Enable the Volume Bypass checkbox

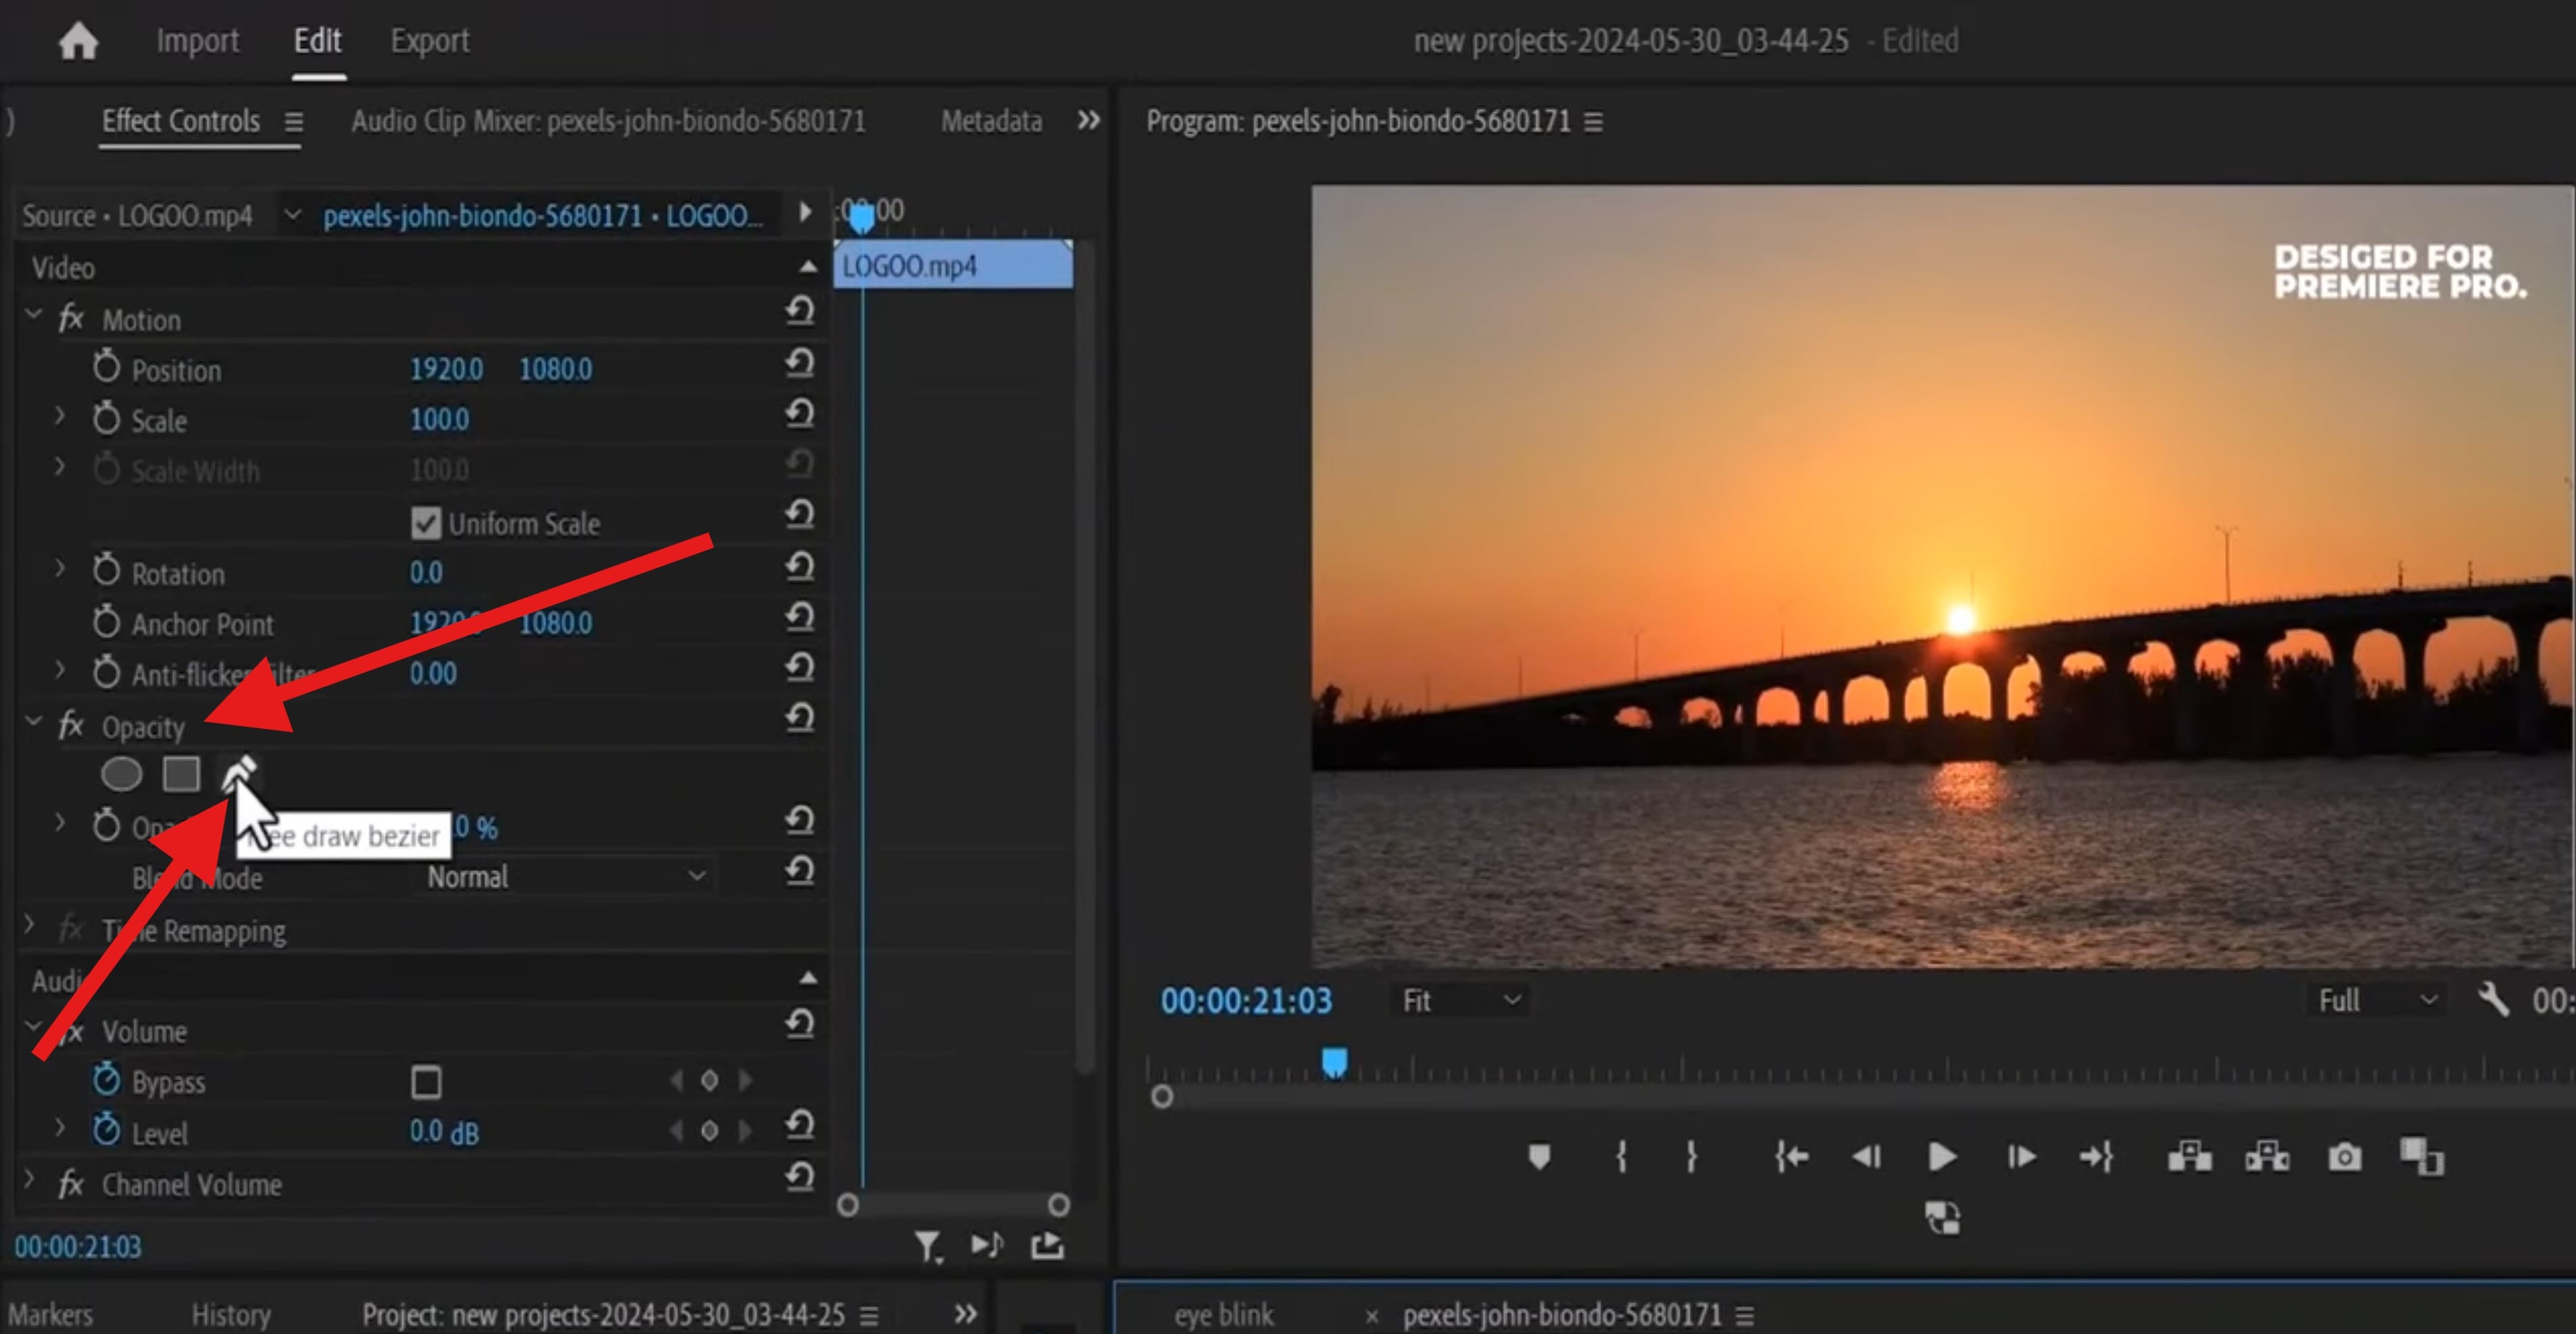pos(426,1081)
